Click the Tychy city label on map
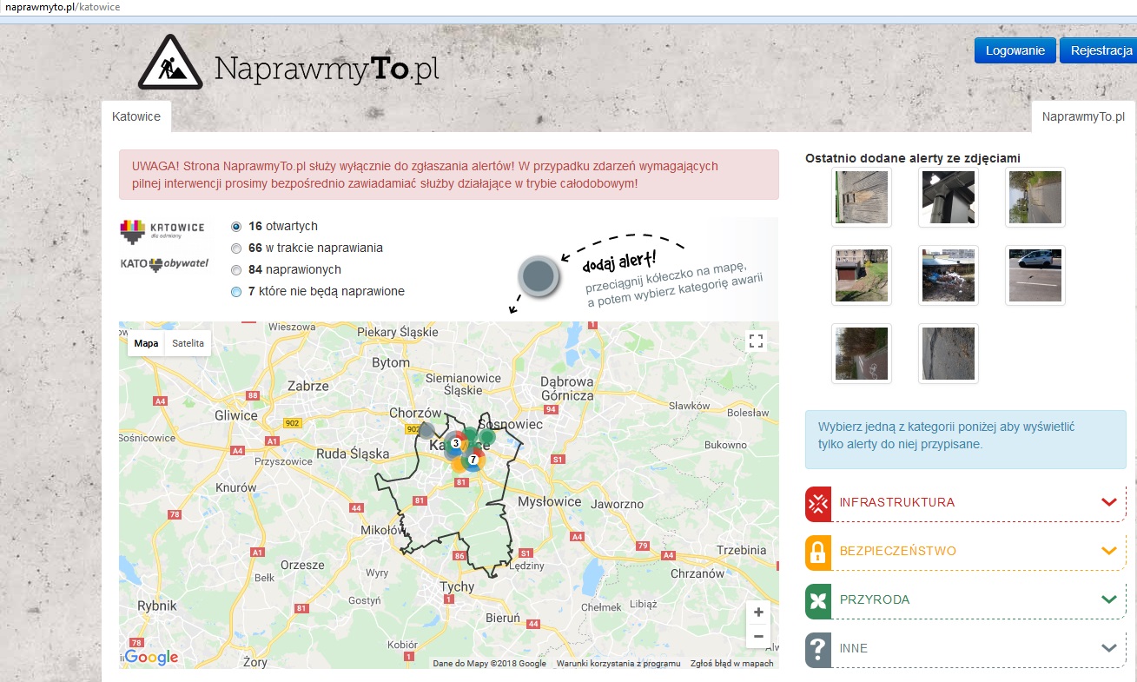The height and width of the screenshot is (682, 1137). point(457,586)
